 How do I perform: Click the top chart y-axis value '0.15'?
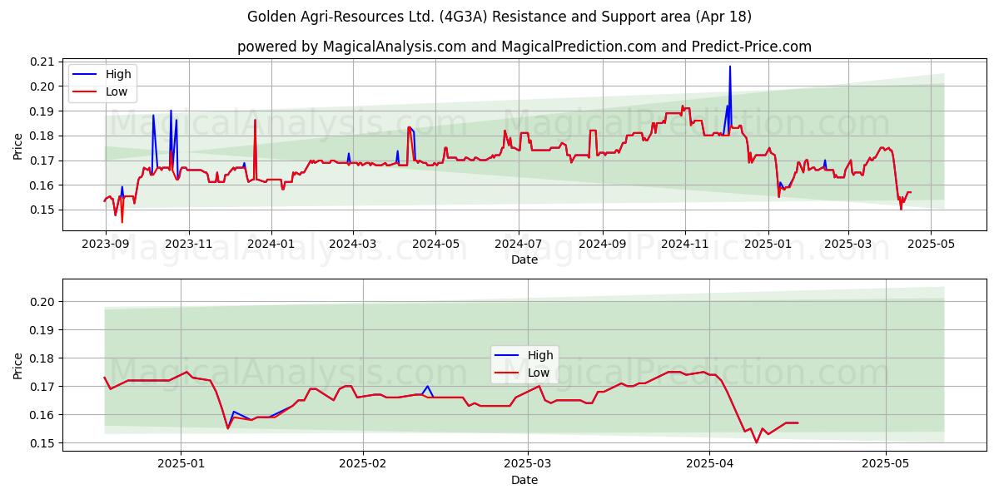coord(42,210)
